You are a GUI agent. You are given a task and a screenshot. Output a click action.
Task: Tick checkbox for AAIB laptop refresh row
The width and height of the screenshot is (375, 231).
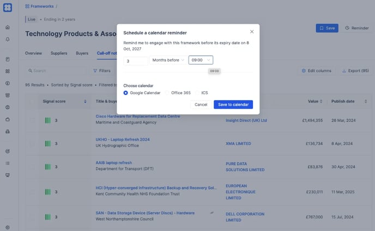(32, 167)
